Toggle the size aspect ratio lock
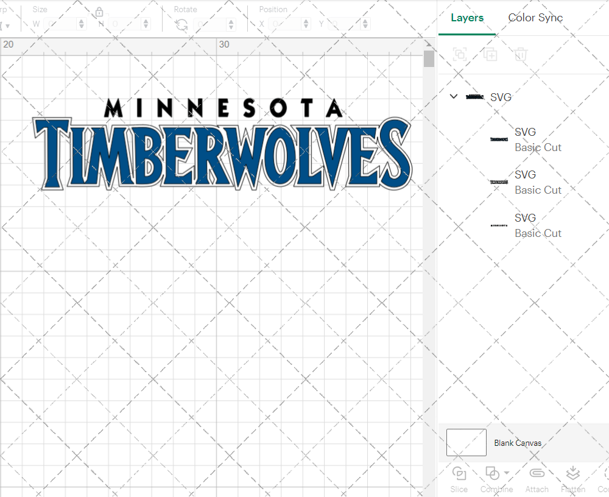Image resolution: width=609 pixels, height=497 pixels. (x=99, y=12)
